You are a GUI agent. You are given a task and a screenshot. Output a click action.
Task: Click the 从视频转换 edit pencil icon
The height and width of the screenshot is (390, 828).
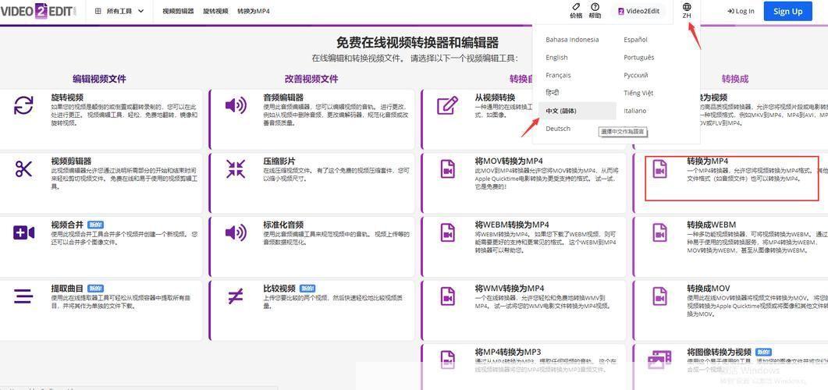(447, 105)
